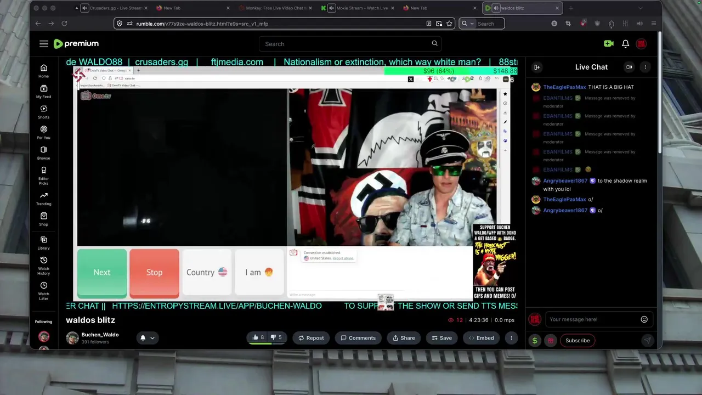The image size is (702, 395).
Task: Select the New Tab next to Crusaders.gg tab
Action: tap(192, 8)
